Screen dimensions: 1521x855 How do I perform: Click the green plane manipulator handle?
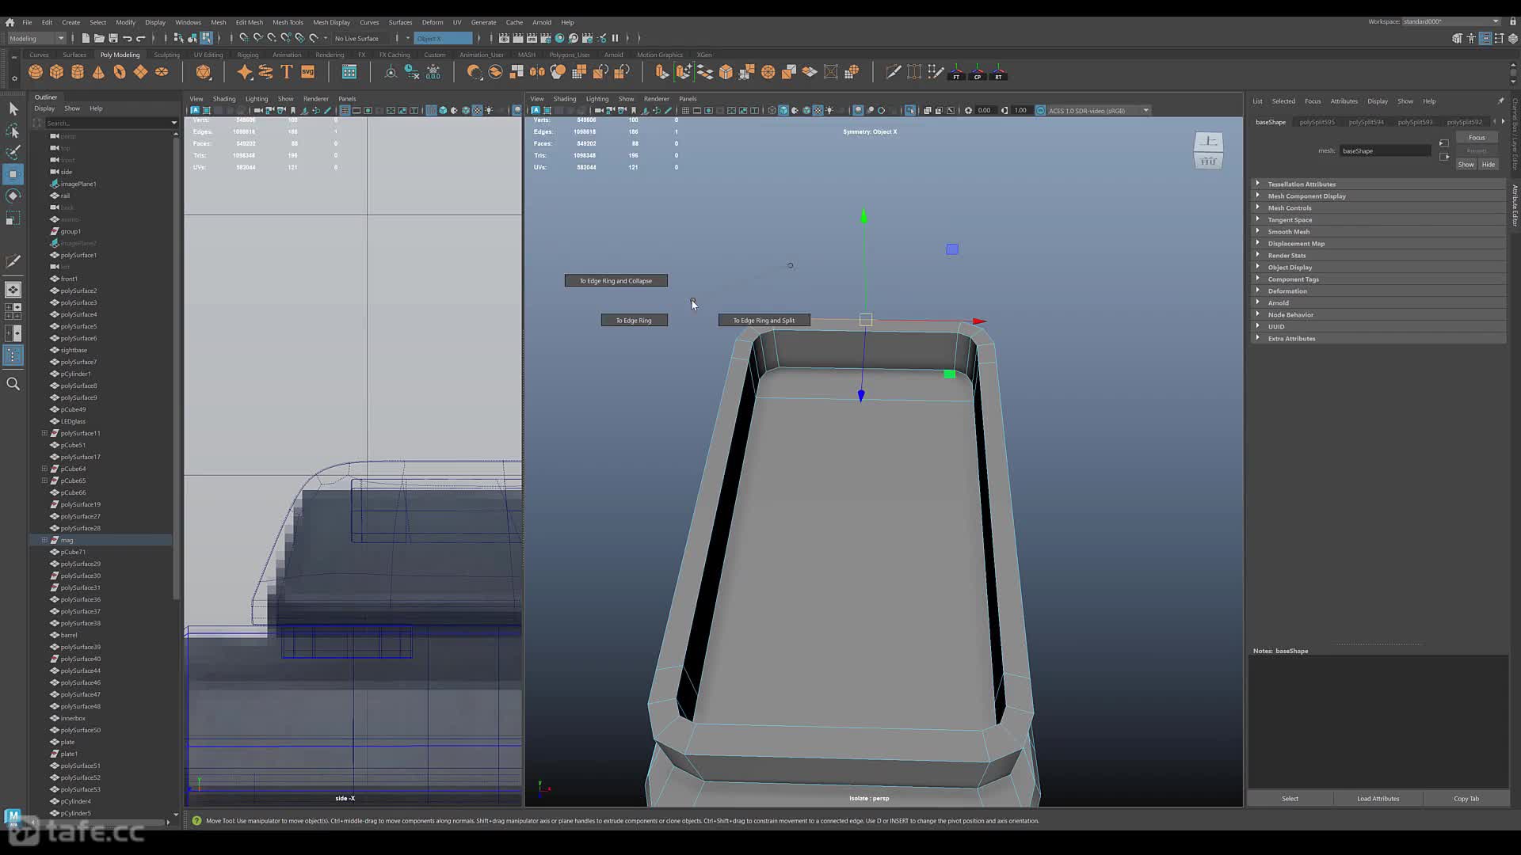click(949, 374)
